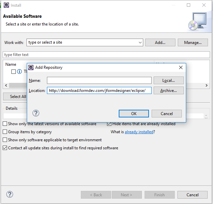
Task: Check Show only software applicable to target environment
Action: click(5, 140)
